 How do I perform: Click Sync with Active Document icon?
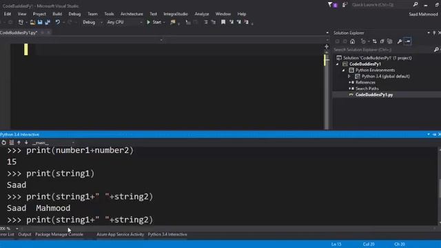374,41
